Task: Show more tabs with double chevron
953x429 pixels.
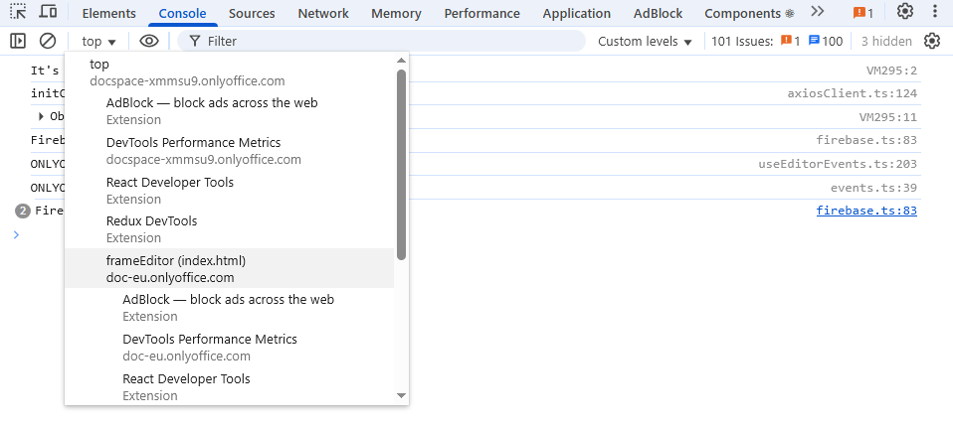Action: [x=818, y=12]
